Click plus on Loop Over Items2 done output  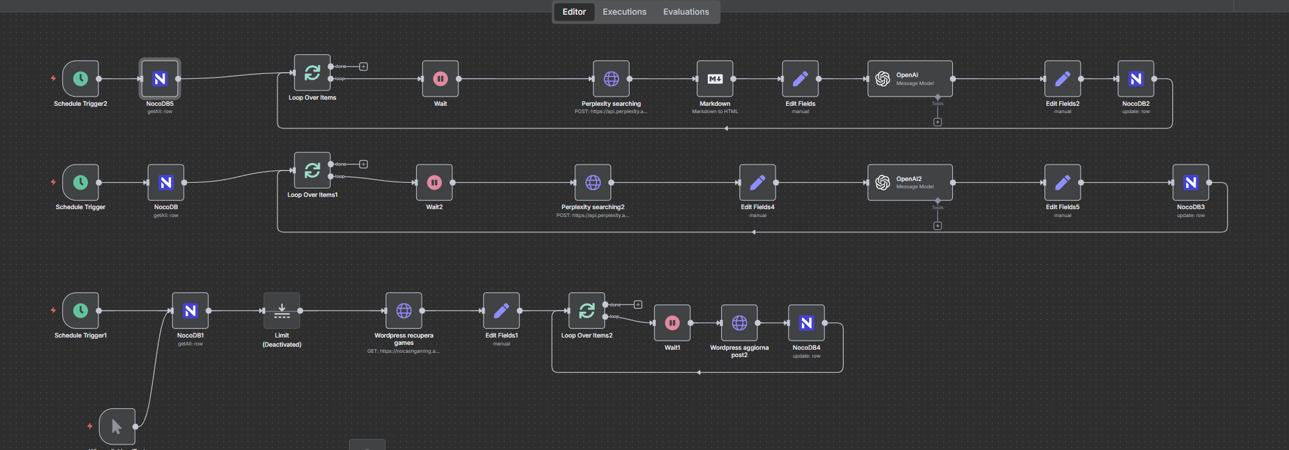[638, 304]
